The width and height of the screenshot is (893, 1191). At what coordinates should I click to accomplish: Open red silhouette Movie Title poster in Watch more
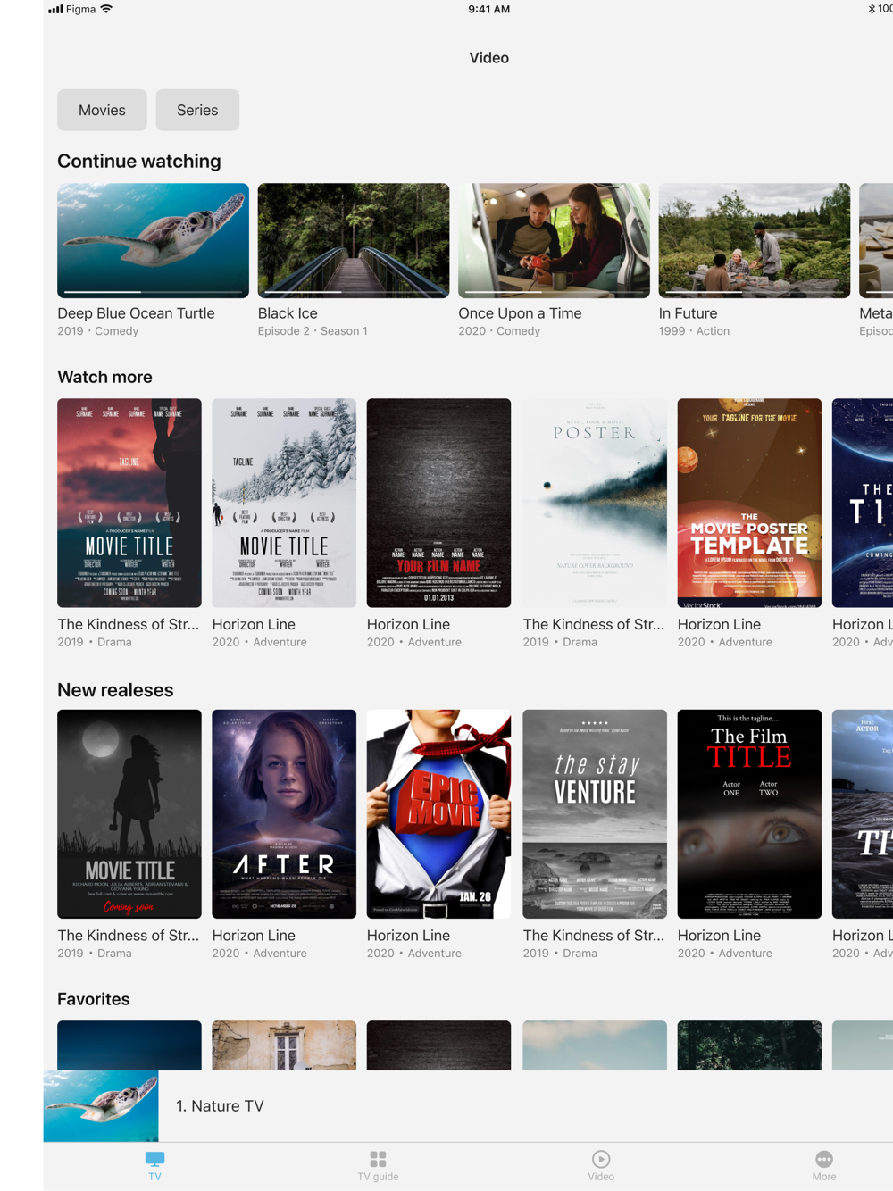(129, 503)
